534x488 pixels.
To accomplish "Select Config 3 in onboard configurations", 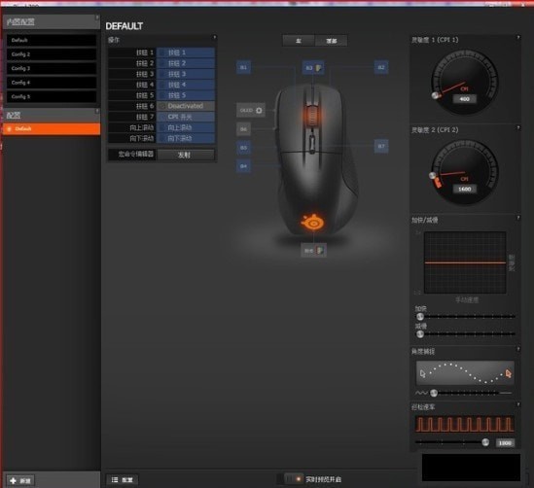I will 52,68.
